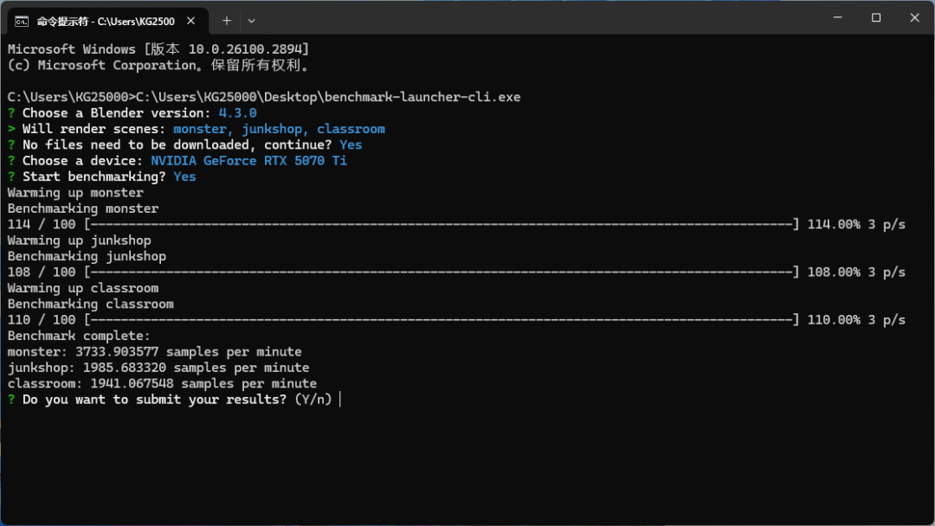Maximize the terminal window
Image resolution: width=935 pixels, height=526 pixels.
click(x=876, y=17)
